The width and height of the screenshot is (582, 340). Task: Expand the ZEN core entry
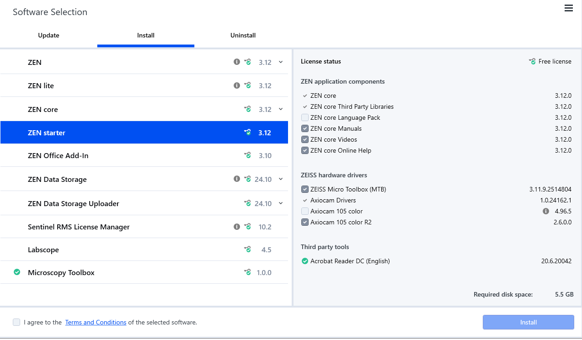(x=280, y=109)
